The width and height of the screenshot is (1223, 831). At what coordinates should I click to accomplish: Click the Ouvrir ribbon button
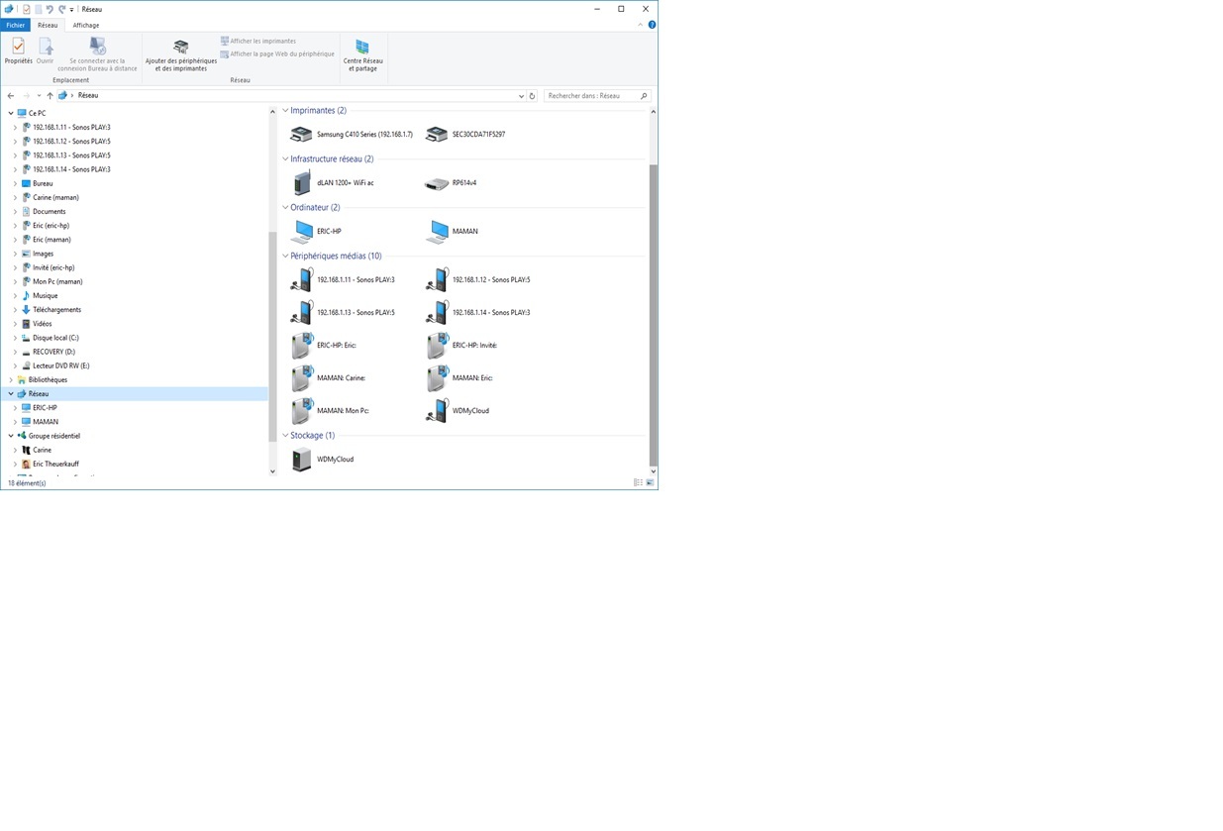click(x=46, y=52)
